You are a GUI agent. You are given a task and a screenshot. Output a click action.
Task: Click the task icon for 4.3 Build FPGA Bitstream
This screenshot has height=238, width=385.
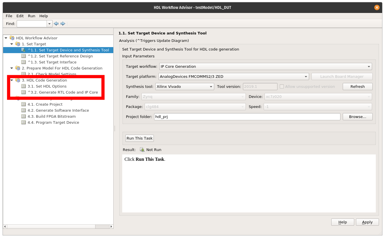24,116
